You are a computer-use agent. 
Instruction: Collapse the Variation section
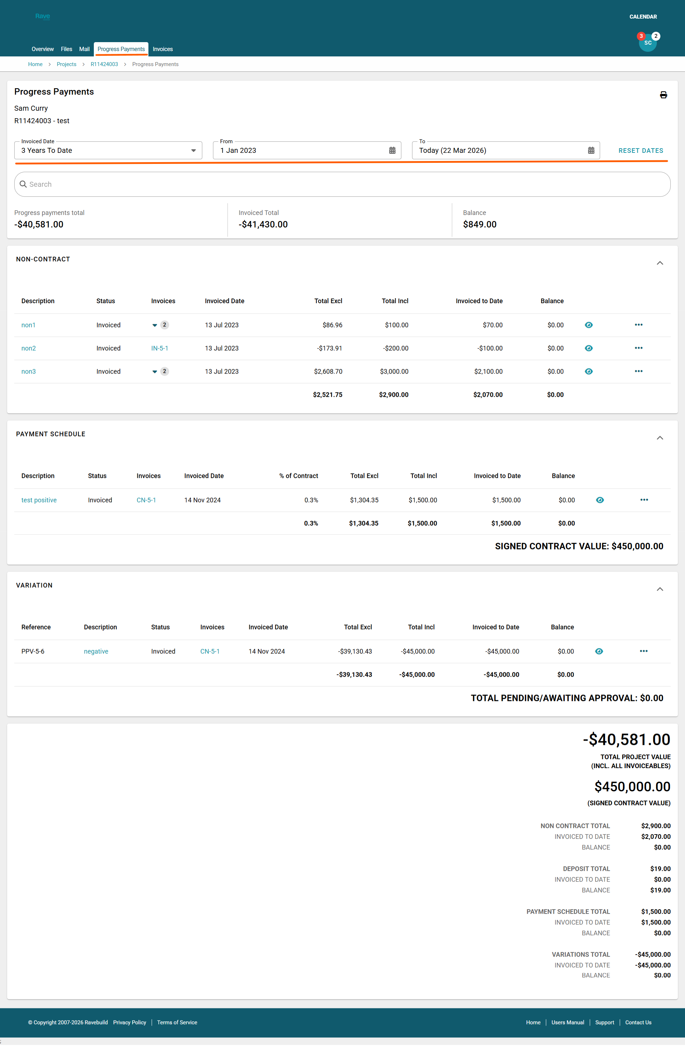660,589
